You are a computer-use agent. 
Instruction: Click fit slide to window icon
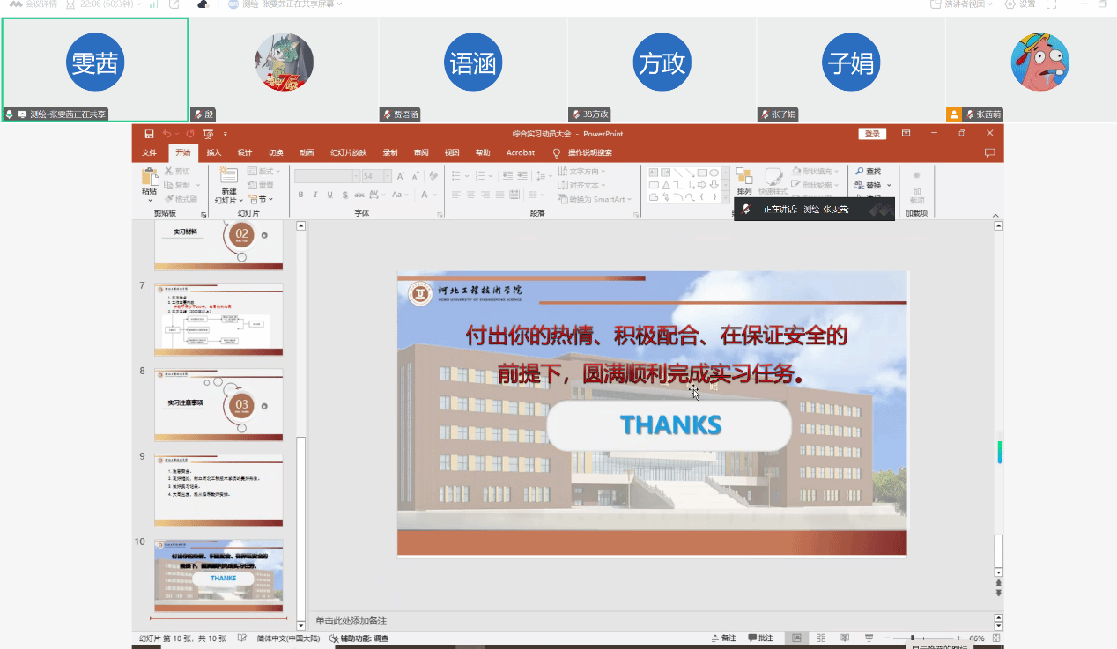point(996,638)
